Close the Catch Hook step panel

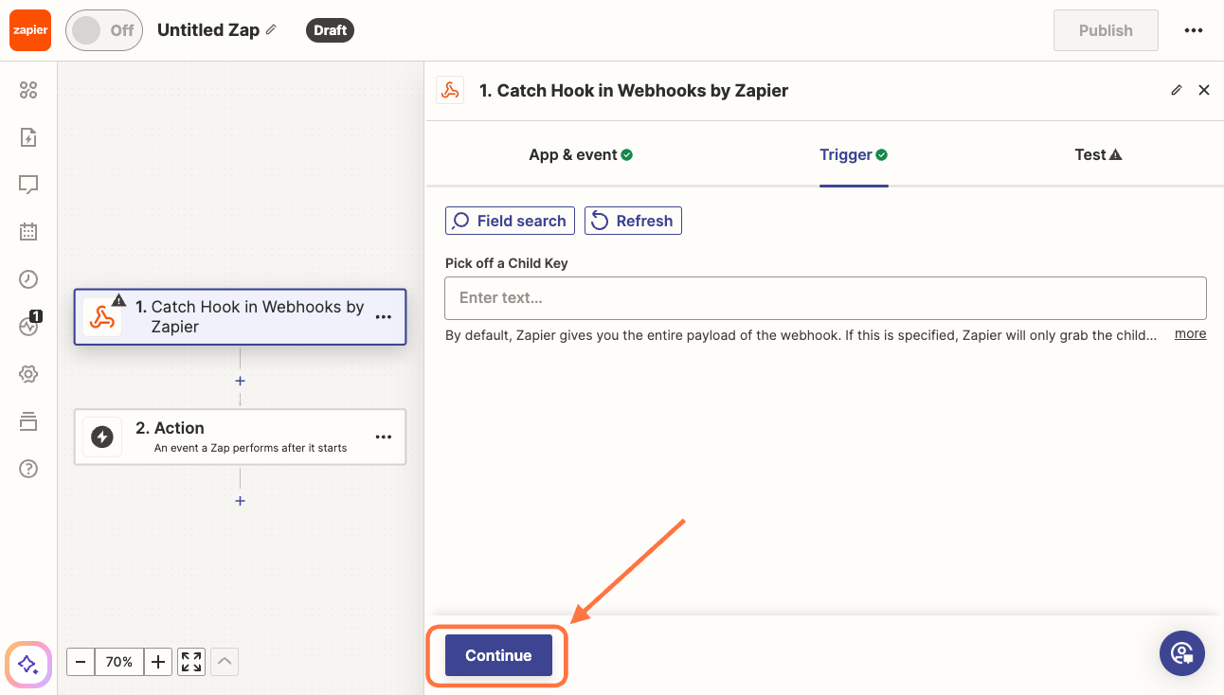pyautogui.click(x=1204, y=90)
